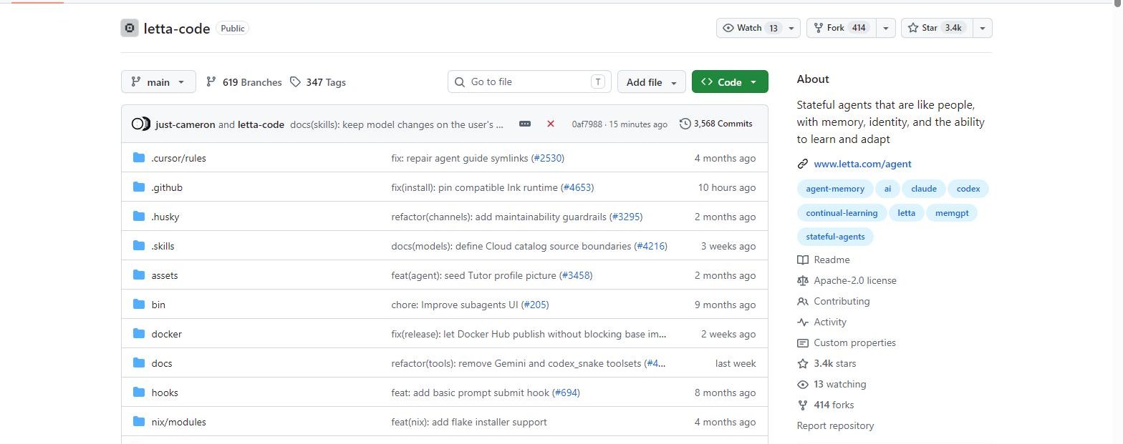This screenshot has width=1123, height=444.
Task: Open the main branch selector dropdown
Action: (158, 82)
